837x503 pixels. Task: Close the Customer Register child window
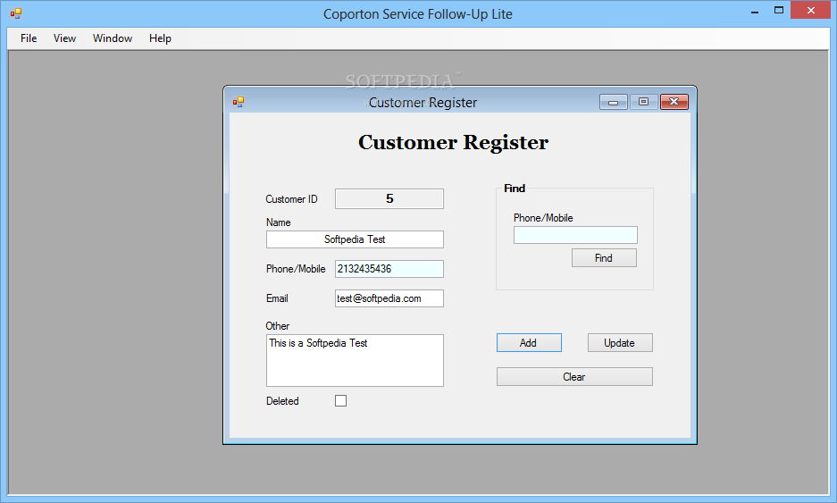(674, 102)
